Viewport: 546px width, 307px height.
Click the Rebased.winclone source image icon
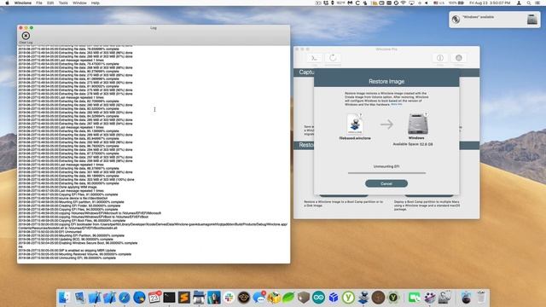coord(355,125)
